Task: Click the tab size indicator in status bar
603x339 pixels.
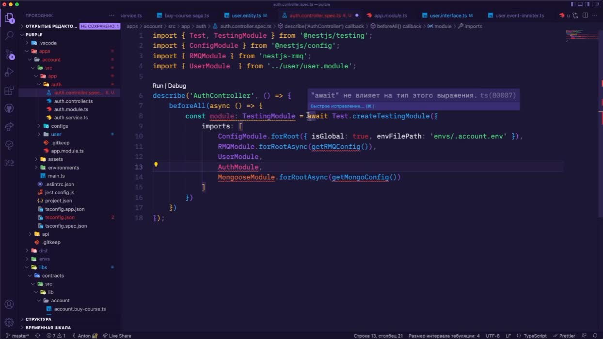Action: tap(444, 336)
